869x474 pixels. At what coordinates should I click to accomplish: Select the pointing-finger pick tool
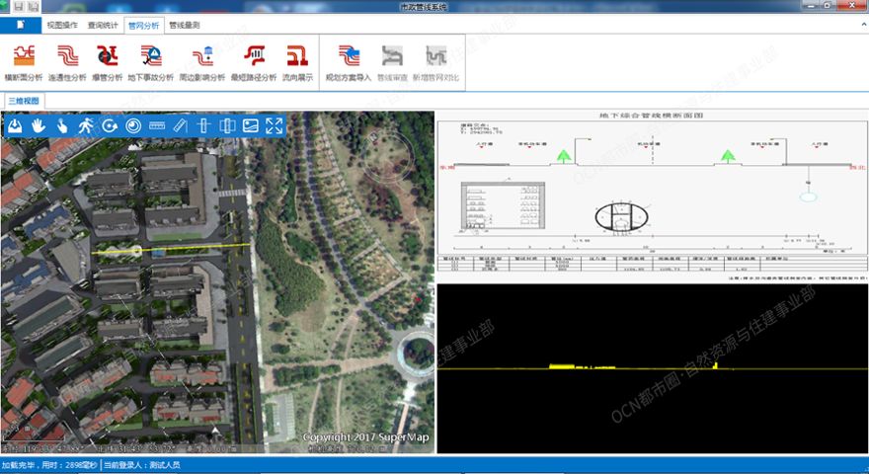[62, 125]
